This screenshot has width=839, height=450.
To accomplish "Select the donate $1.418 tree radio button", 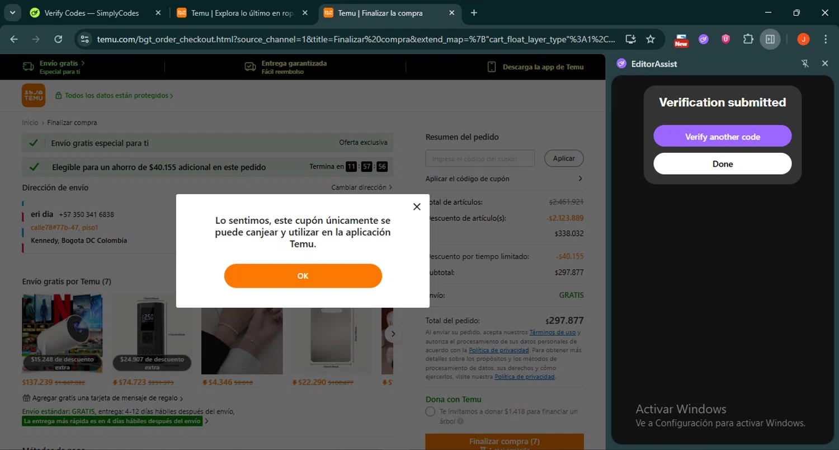I will [430, 412].
